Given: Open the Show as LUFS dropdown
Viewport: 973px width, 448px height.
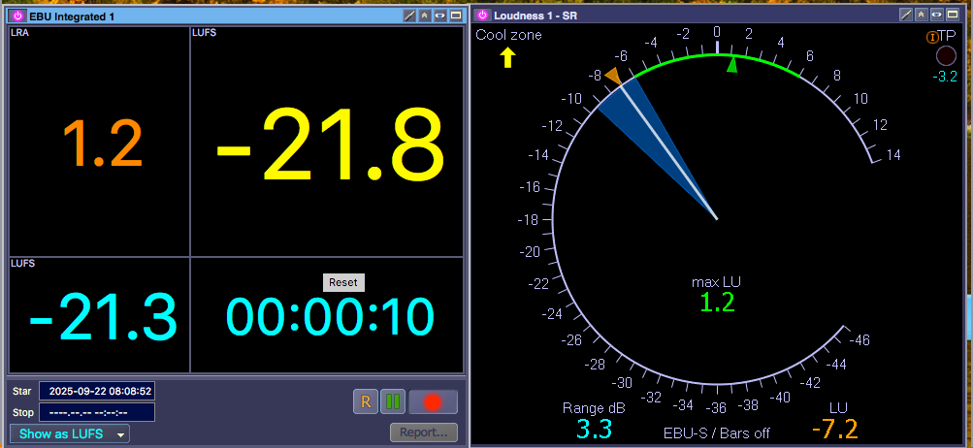Looking at the screenshot, I should coord(71,433).
